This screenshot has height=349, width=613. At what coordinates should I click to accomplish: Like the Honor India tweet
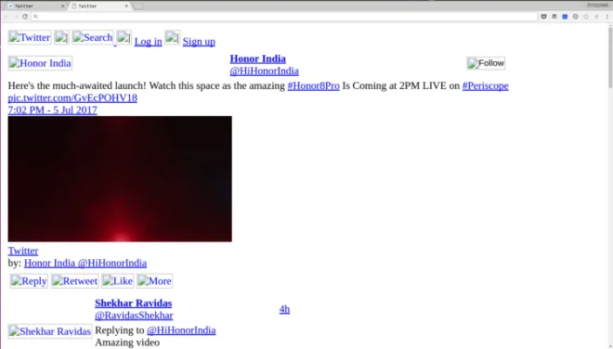[118, 281]
